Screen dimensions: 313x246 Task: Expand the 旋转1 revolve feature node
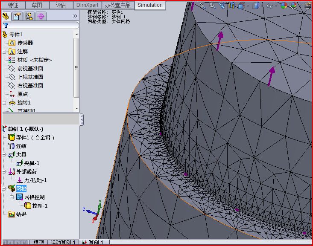tap(4, 103)
